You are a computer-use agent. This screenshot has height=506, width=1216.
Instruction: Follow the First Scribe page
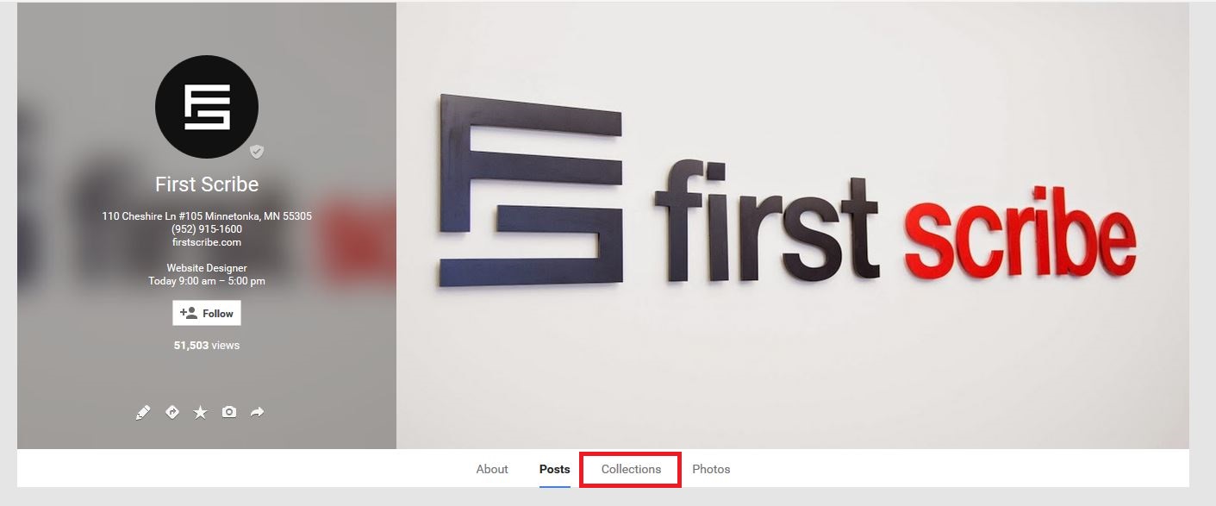pos(207,313)
